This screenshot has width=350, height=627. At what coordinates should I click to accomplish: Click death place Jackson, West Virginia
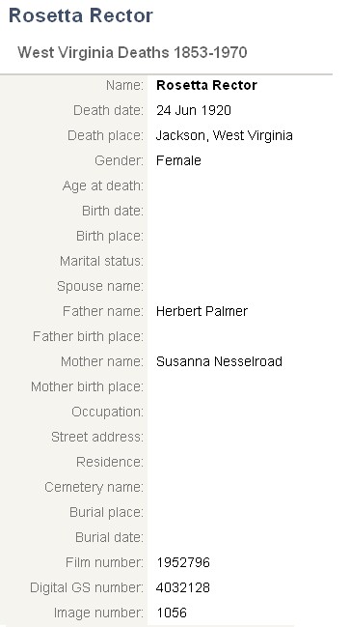[x=225, y=135]
